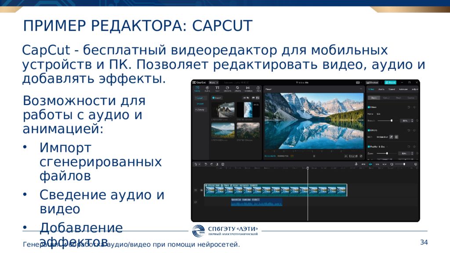The height and width of the screenshot is (253, 450).
Task: Click the timeline zoom-to-fit icon
Action: point(416,164)
